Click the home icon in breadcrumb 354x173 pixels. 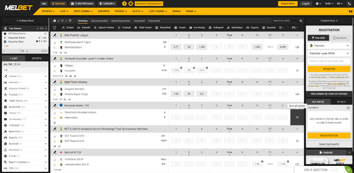click(x=55, y=21)
